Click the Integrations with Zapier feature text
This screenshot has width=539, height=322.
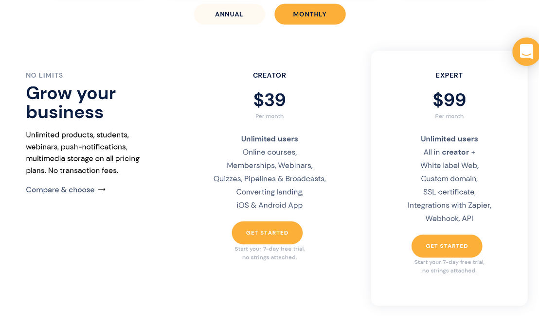click(449, 205)
